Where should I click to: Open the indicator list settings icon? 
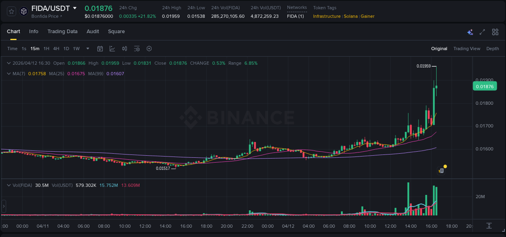tap(137, 49)
